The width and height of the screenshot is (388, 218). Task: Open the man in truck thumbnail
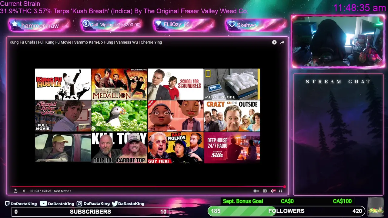[x=63, y=147]
